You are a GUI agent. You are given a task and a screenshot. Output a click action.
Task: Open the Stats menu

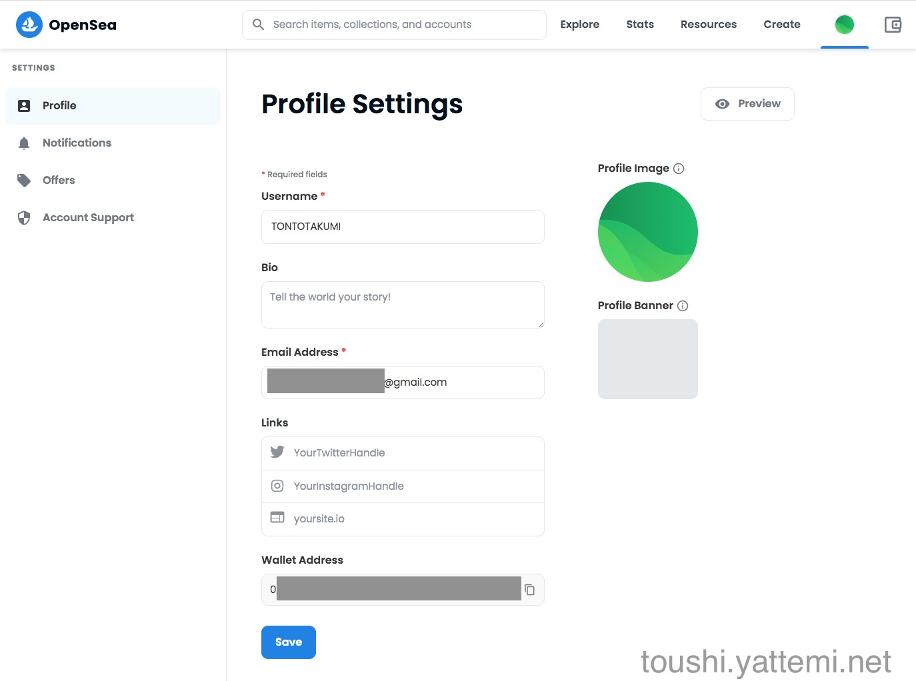click(639, 25)
